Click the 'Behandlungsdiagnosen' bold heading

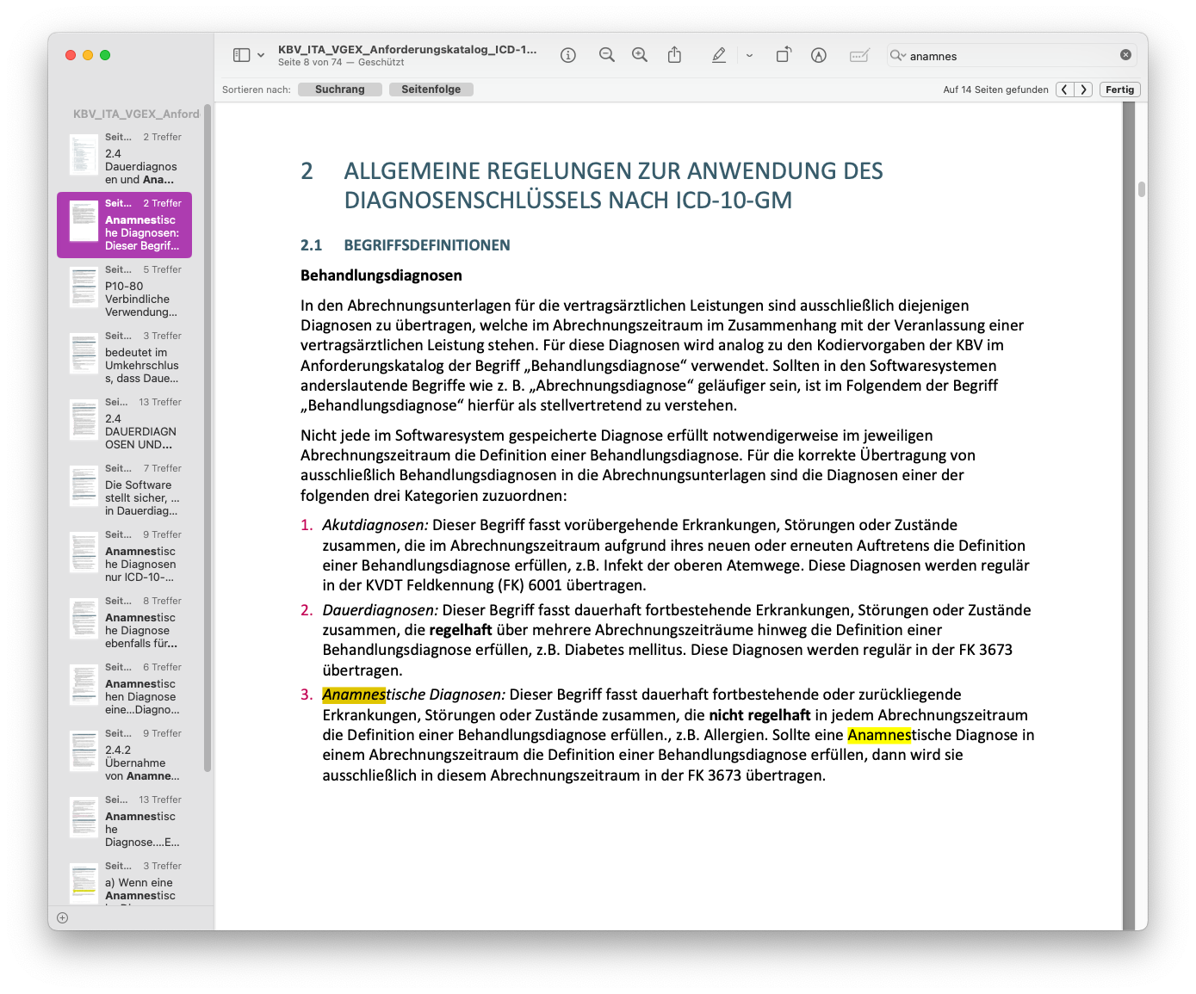click(381, 275)
